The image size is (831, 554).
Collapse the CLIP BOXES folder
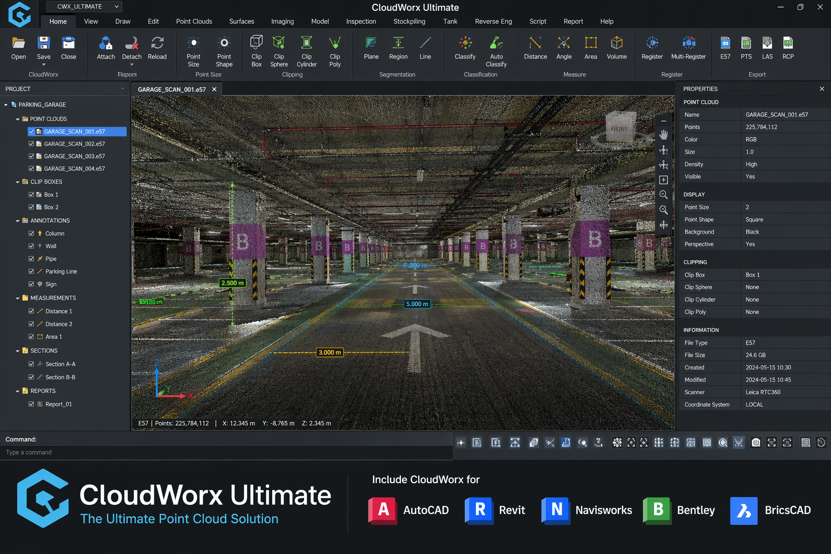tap(18, 182)
